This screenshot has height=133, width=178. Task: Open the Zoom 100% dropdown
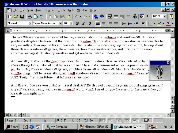click(165, 17)
